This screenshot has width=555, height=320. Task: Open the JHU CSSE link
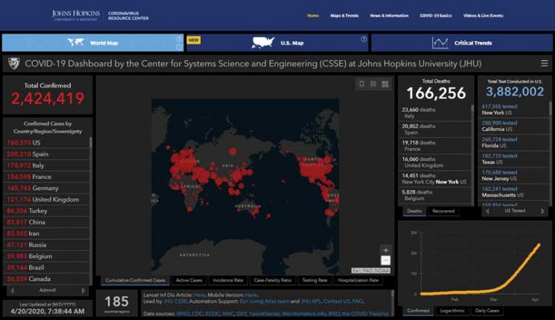pyautogui.click(x=175, y=301)
